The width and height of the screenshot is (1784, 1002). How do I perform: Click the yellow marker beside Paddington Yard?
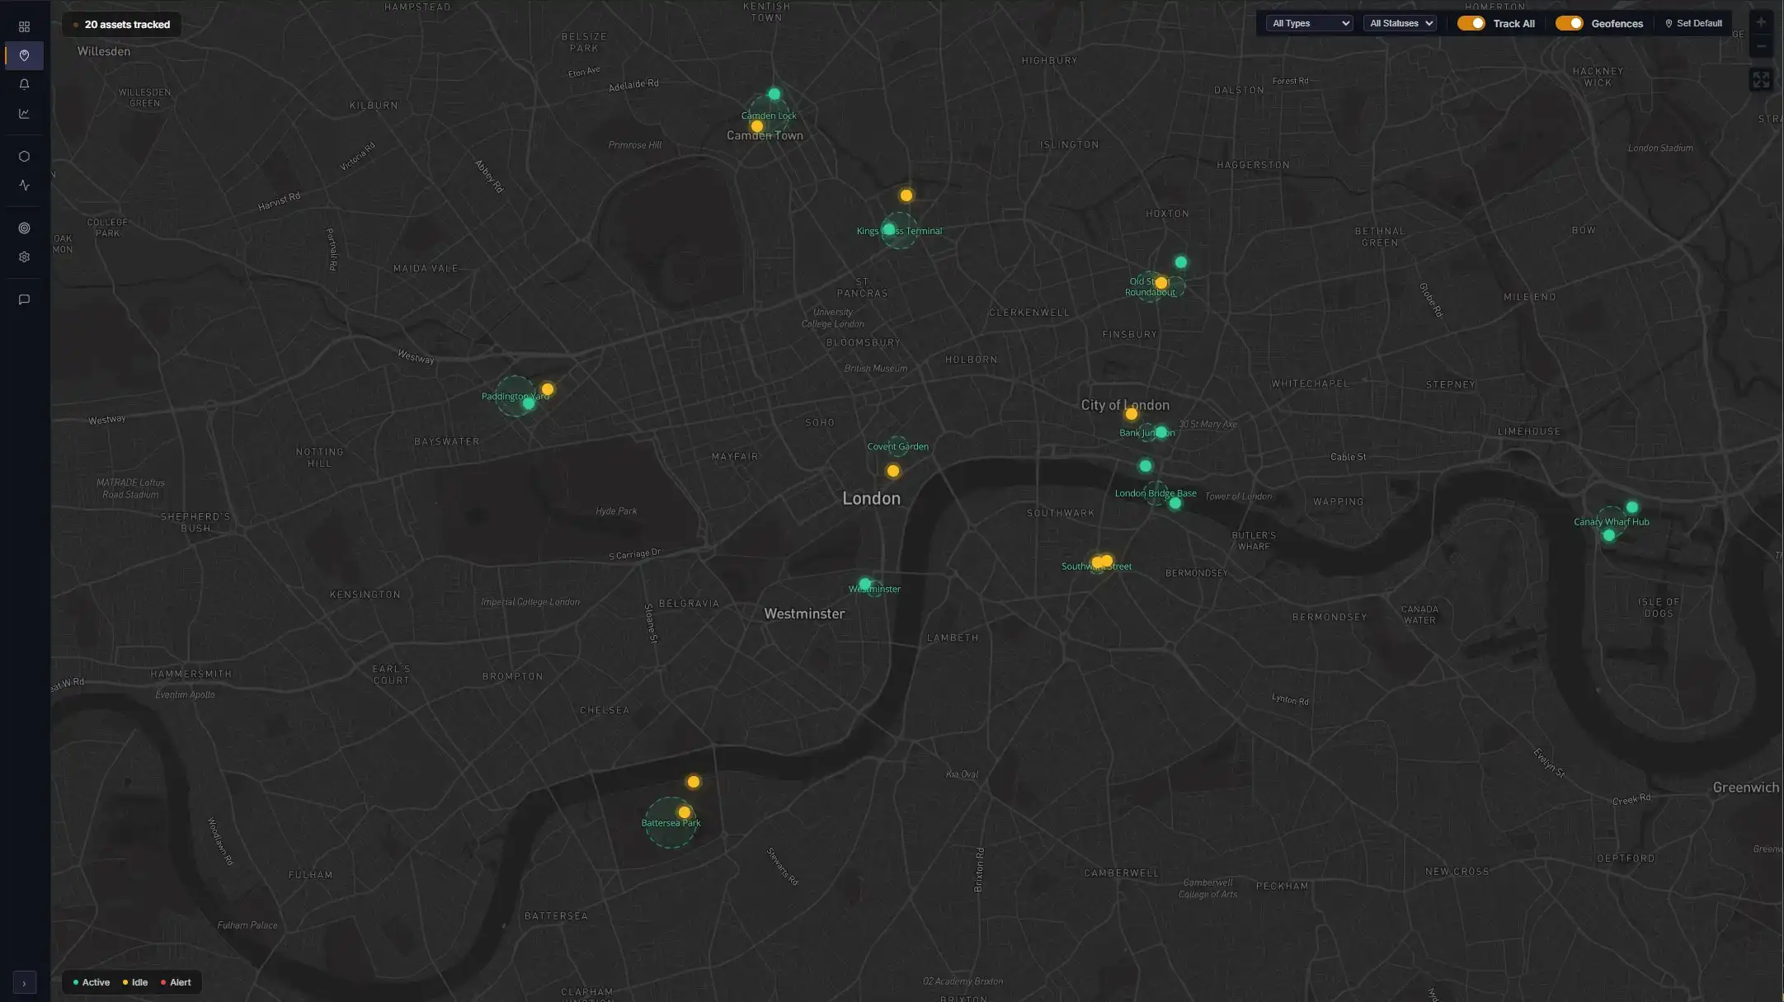click(547, 389)
